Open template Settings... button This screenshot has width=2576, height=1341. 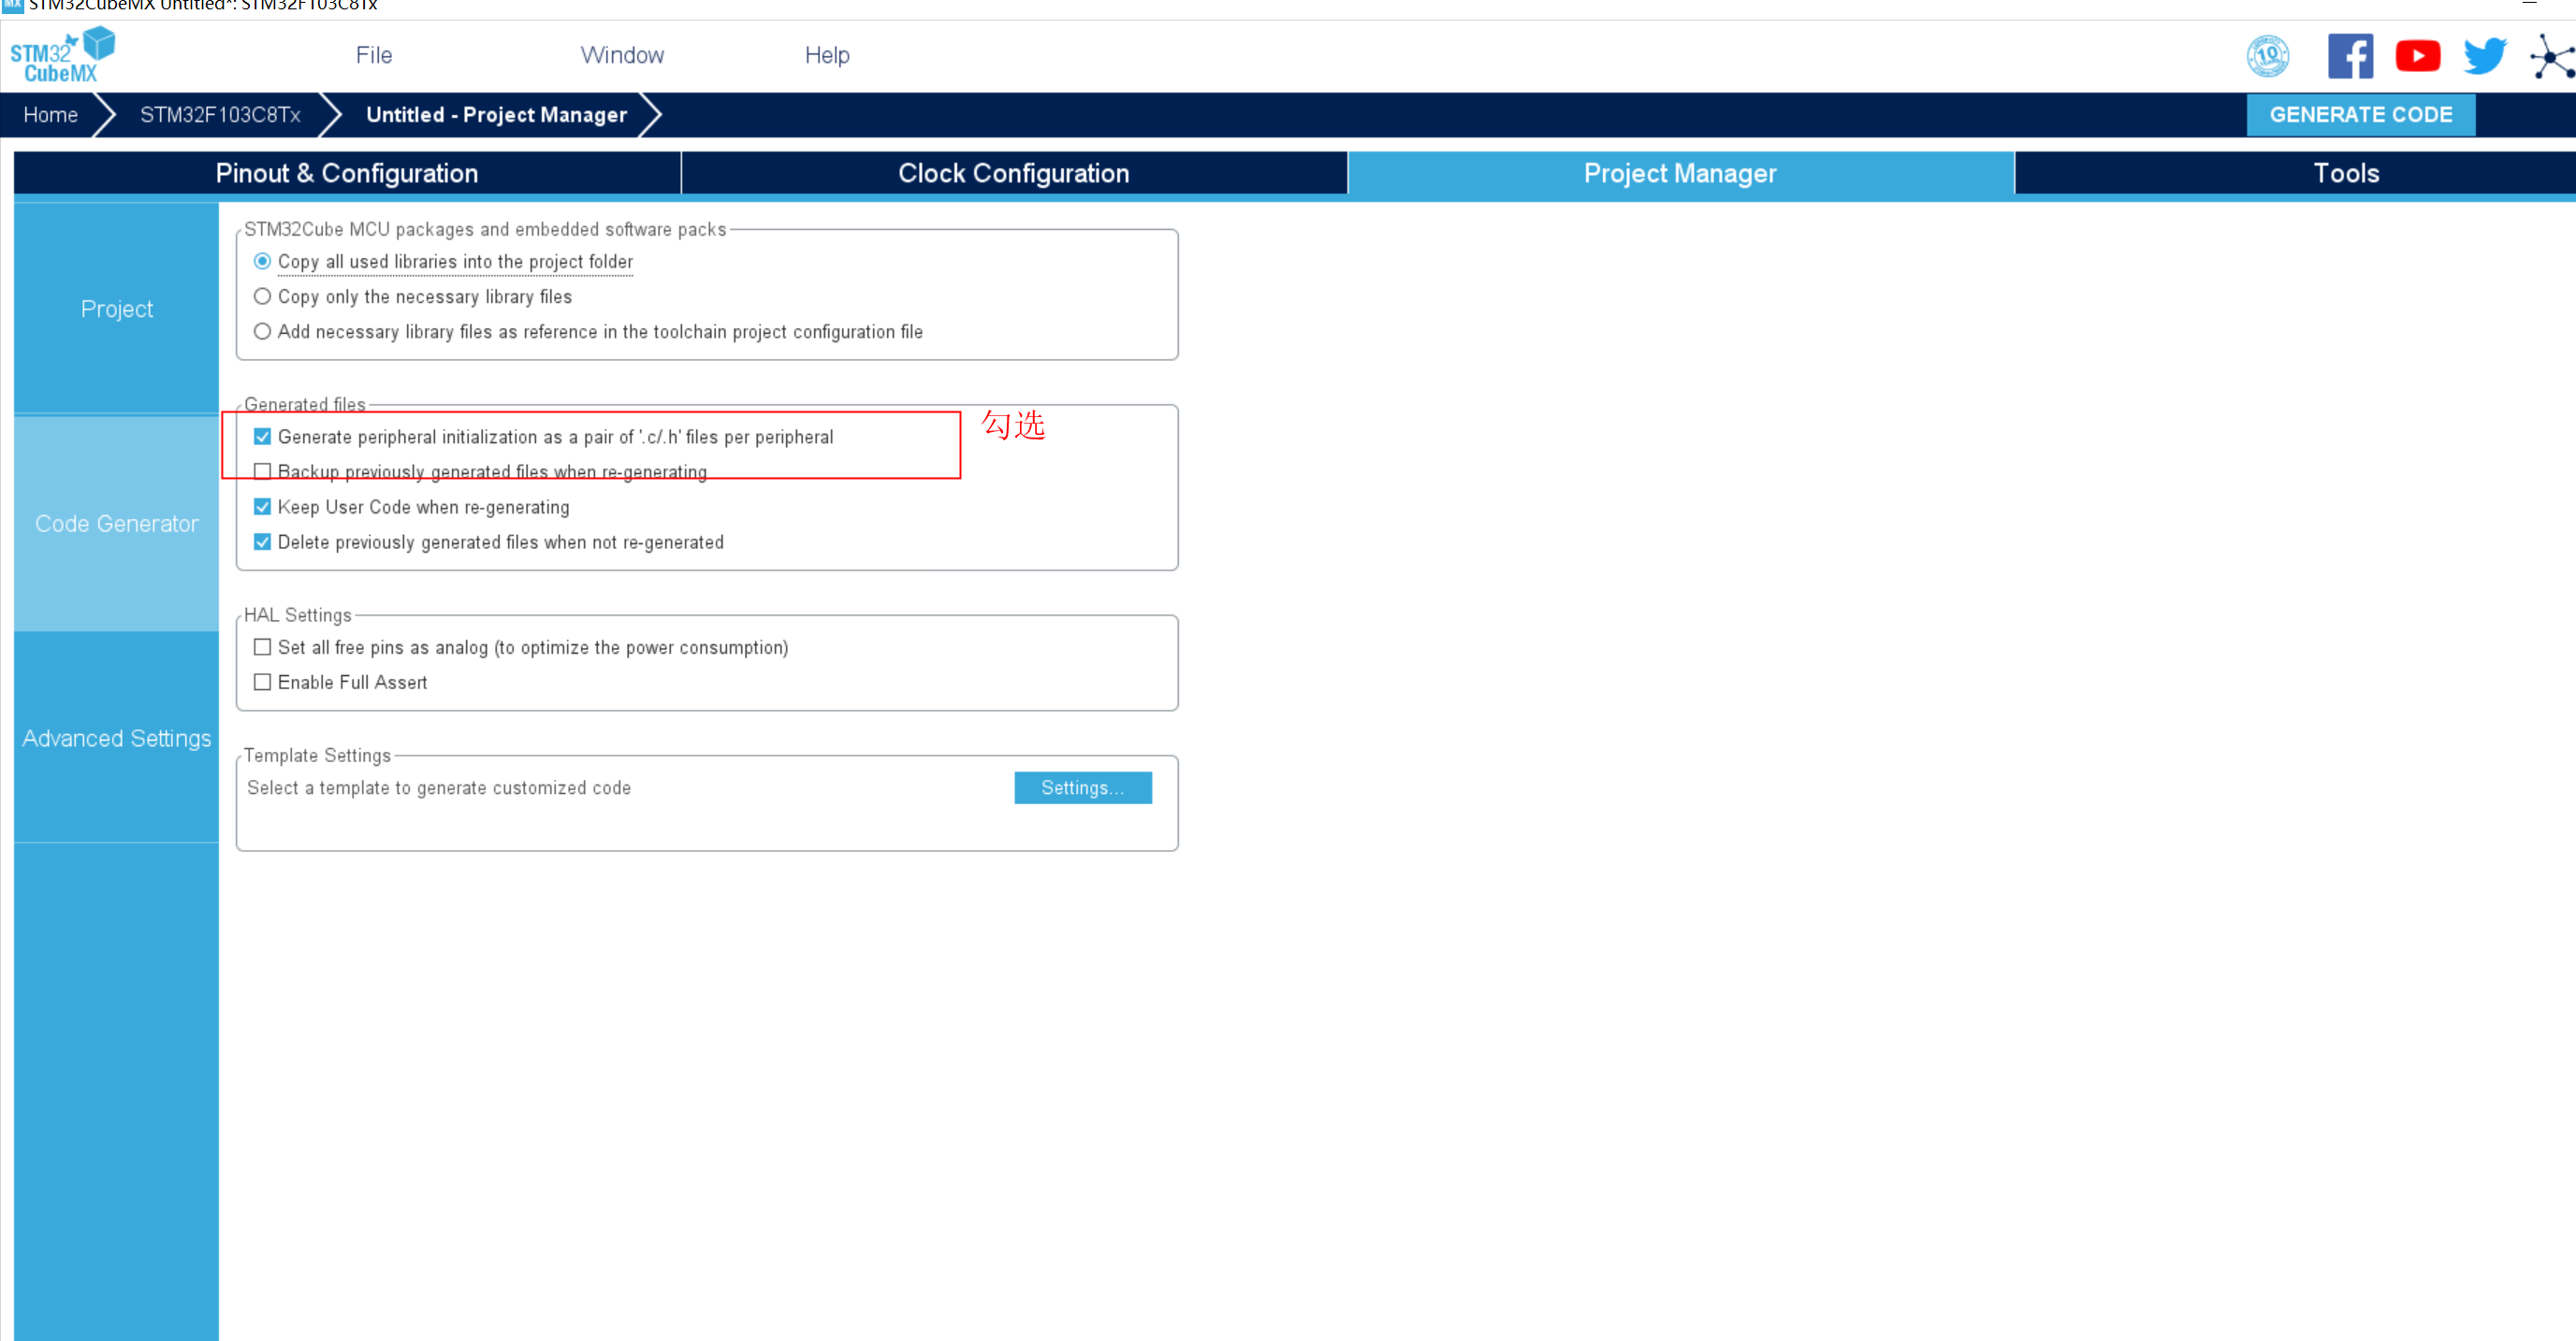pos(1082,787)
